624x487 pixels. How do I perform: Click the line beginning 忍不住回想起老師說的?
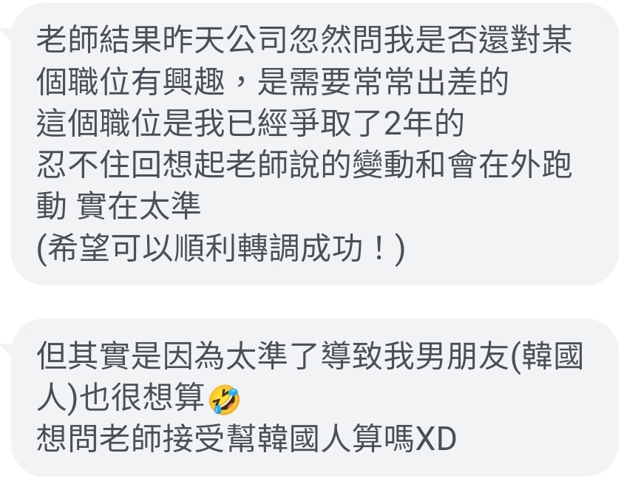pos(305,165)
